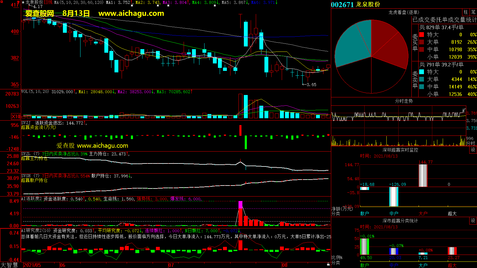Click the 002671 stock code
477x268 pixels.
click(342, 4)
